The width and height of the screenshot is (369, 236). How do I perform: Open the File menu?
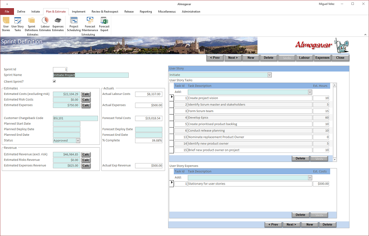(7, 11)
